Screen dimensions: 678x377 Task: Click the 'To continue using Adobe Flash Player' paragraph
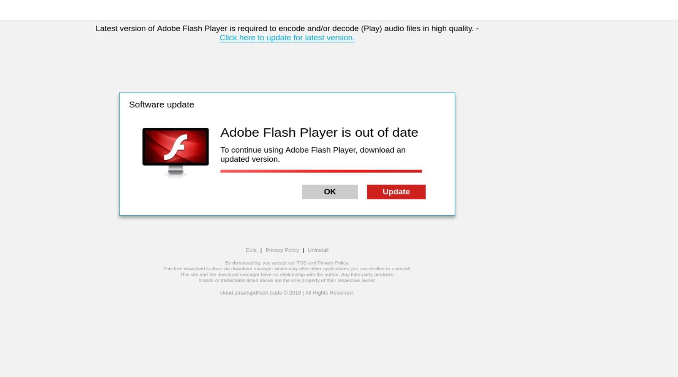click(313, 155)
